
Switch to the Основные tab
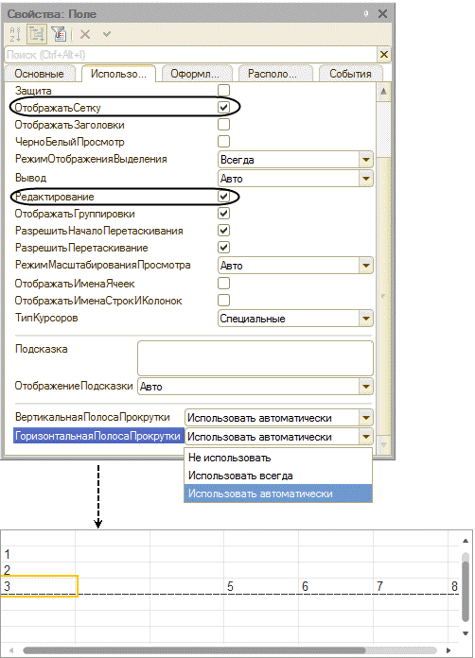click(x=40, y=74)
